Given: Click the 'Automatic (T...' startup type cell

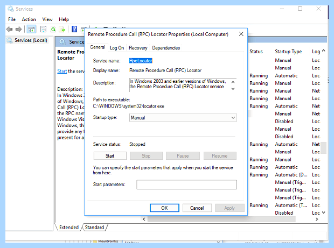Looking at the screenshot, I should point(291,206).
